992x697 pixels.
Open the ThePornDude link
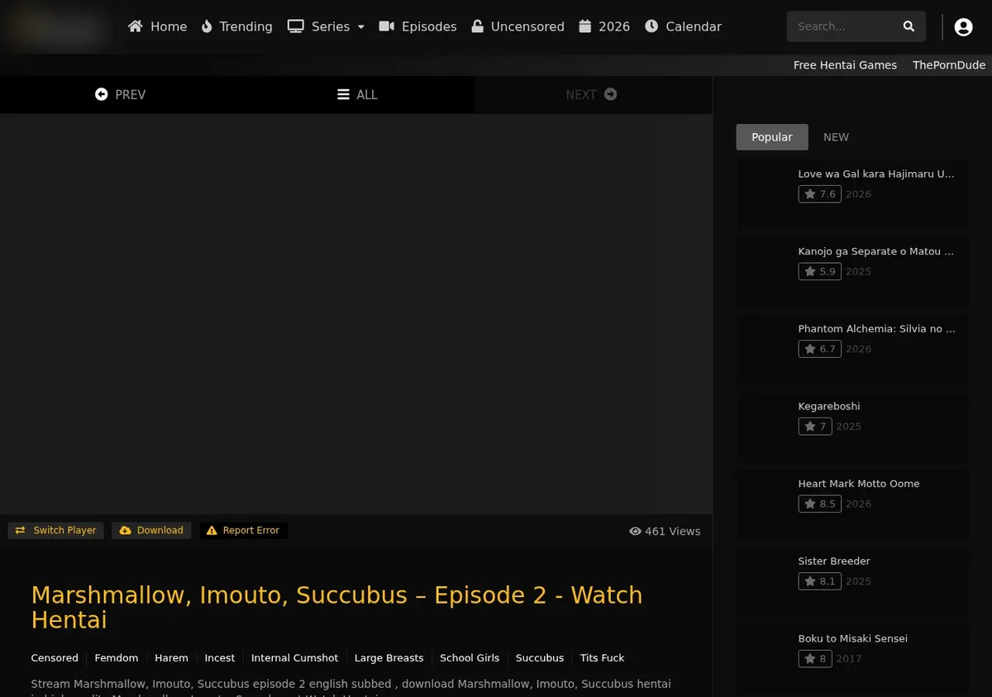coord(949,65)
